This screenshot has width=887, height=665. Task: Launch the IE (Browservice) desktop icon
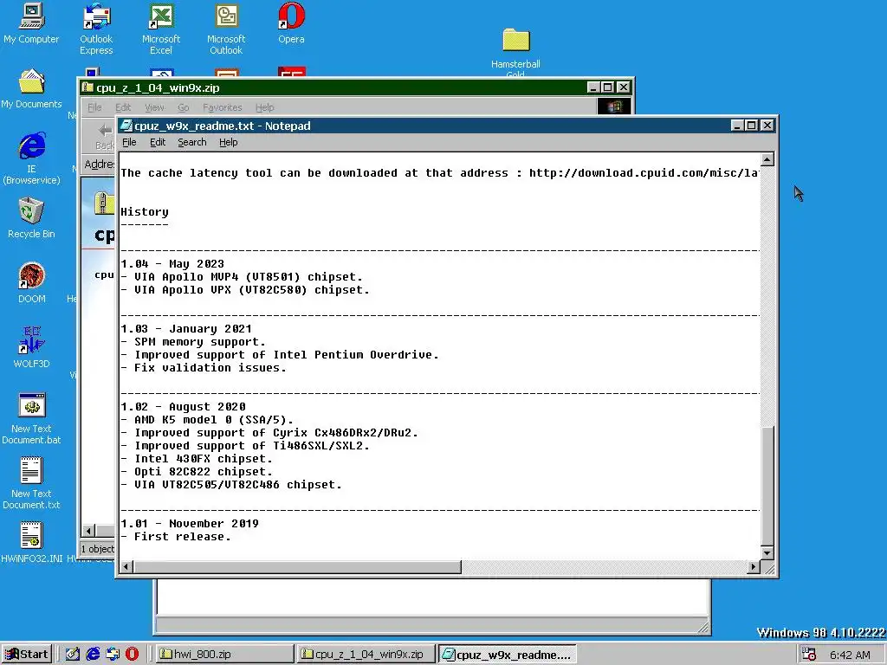click(x=31, y=158)
